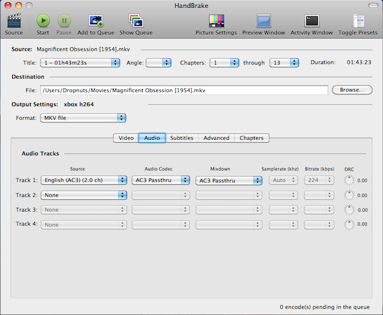Open Track 2 Bitrate dropdown
Image resolution: width=383 pixels, height=315 pixels.
pyautogui.click(x=319, y=195)
